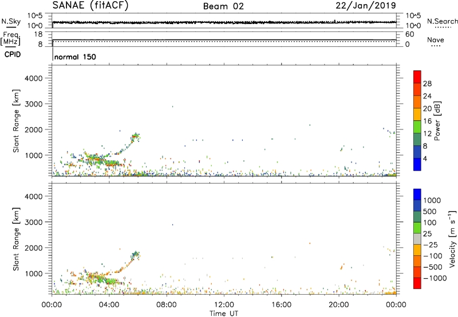This screenshot has height=317, width=458.
Task: Click the "16:00" time axis label
Action: 281,305
